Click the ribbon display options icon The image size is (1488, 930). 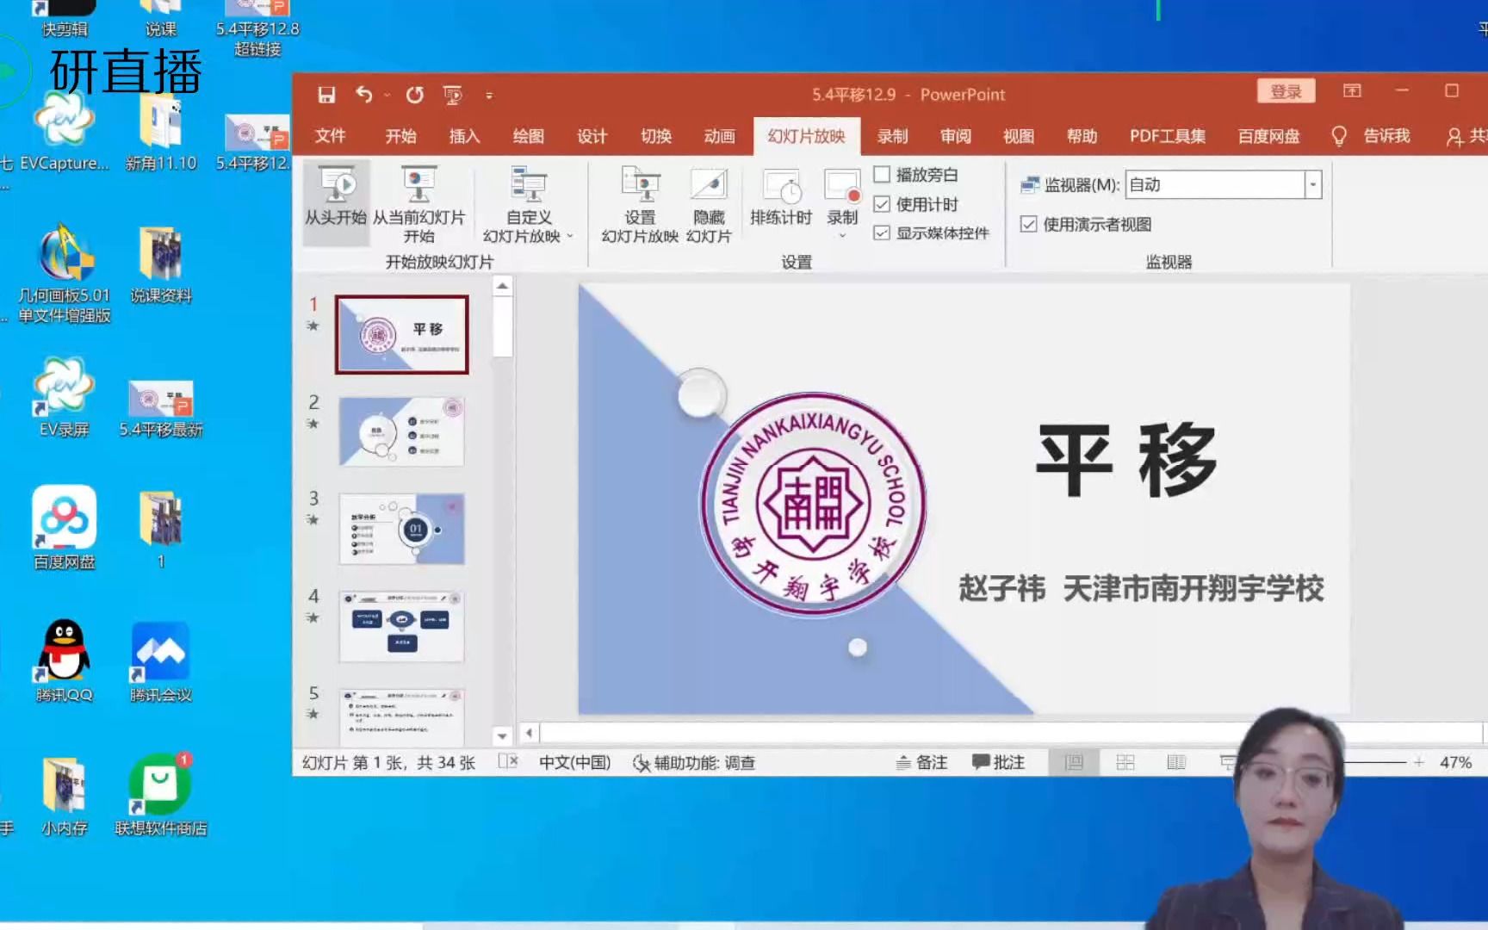click(1352, 90)
